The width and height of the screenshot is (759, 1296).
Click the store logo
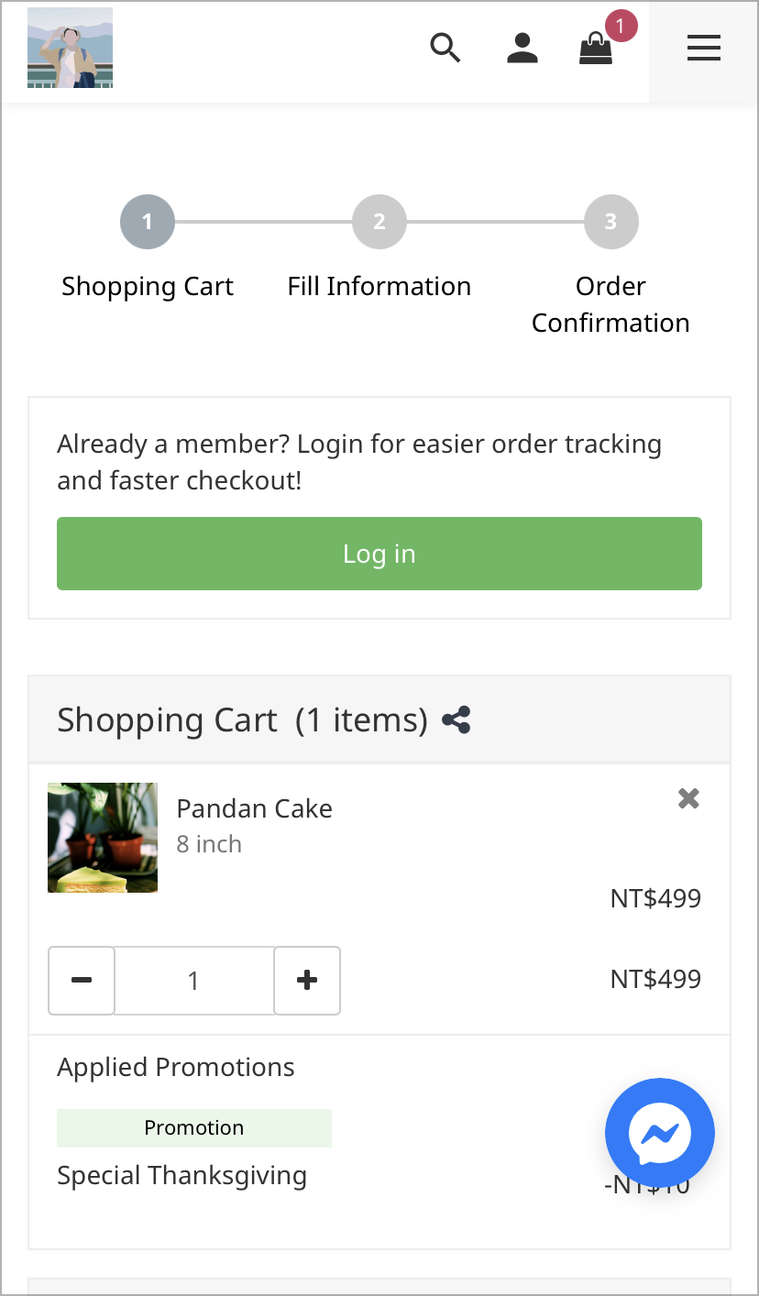pos(70,47)
